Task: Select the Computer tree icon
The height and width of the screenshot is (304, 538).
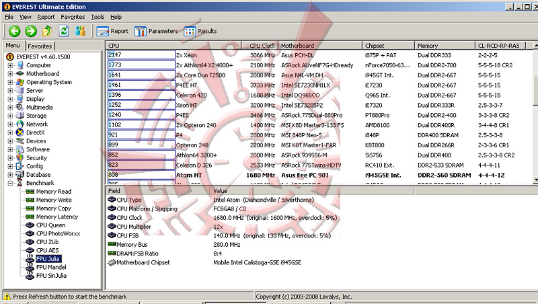Action: pyautogui.click(x=20, y=65)
